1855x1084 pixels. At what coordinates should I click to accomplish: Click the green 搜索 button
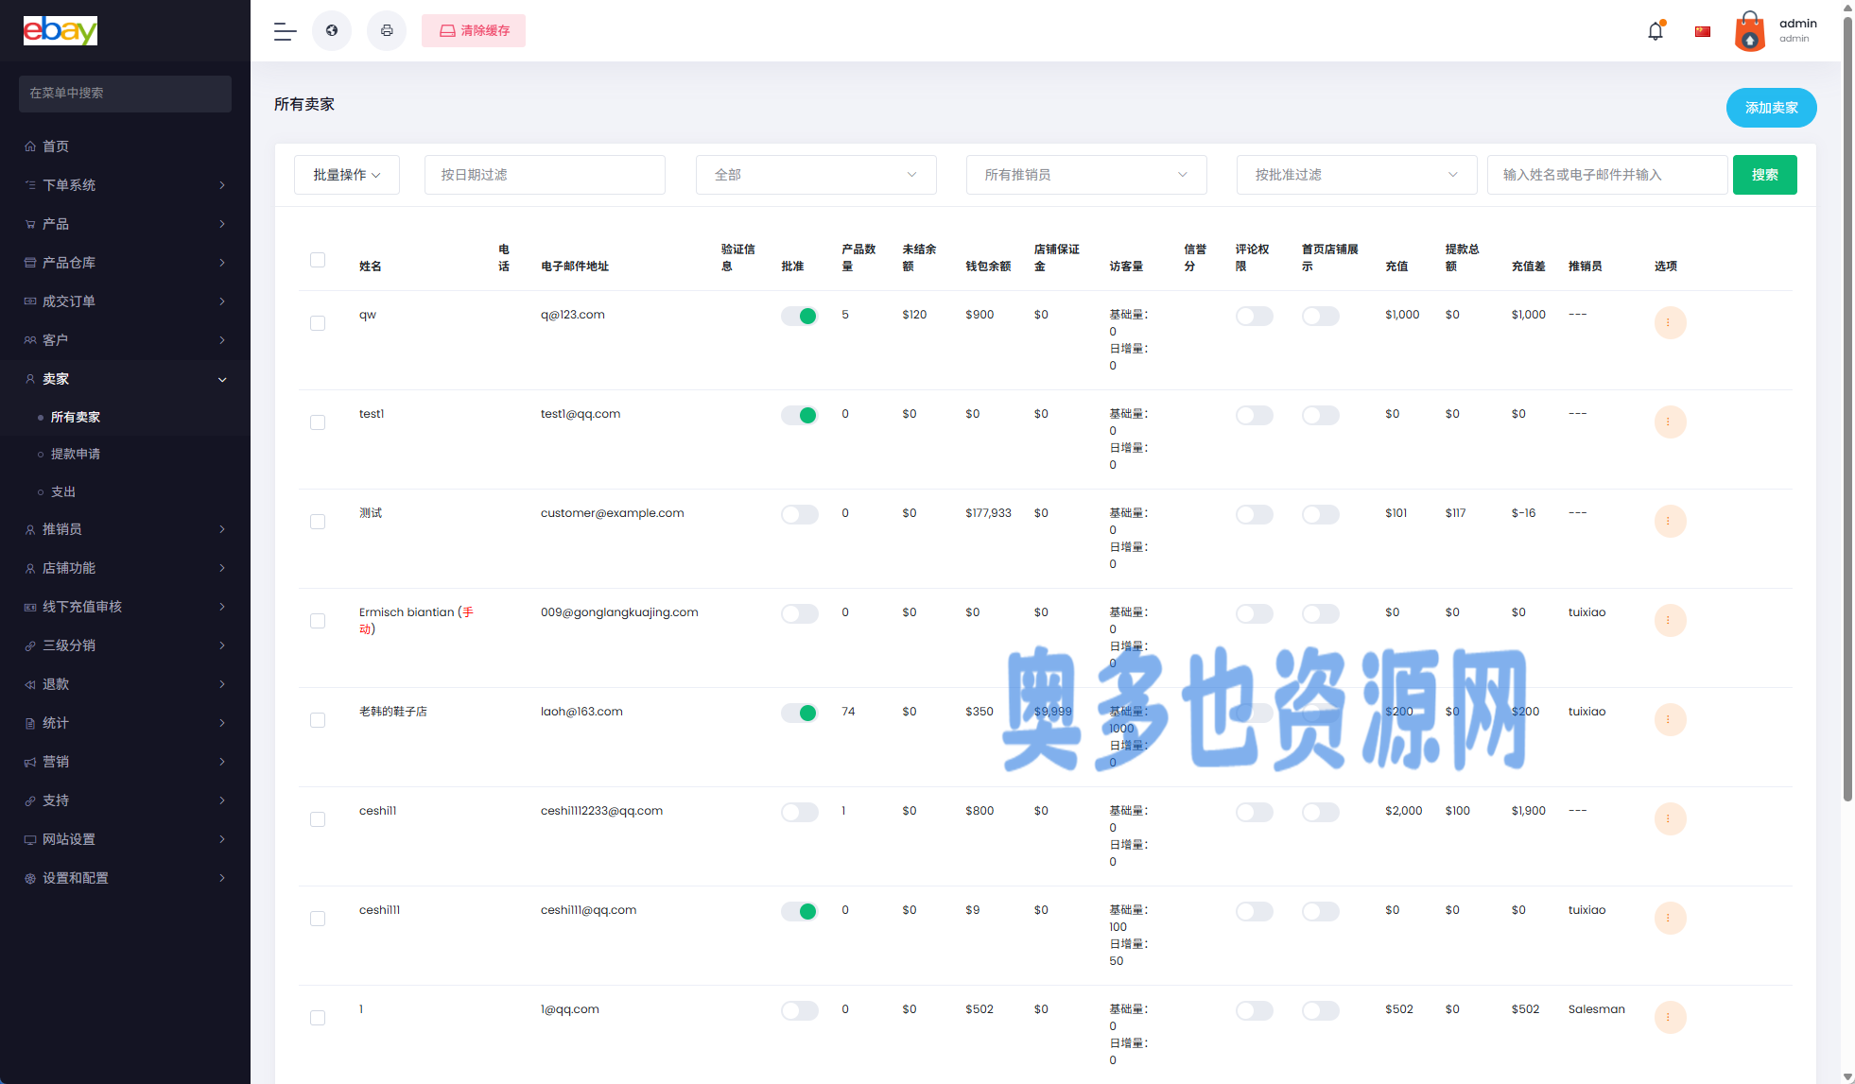[1764, 175]
